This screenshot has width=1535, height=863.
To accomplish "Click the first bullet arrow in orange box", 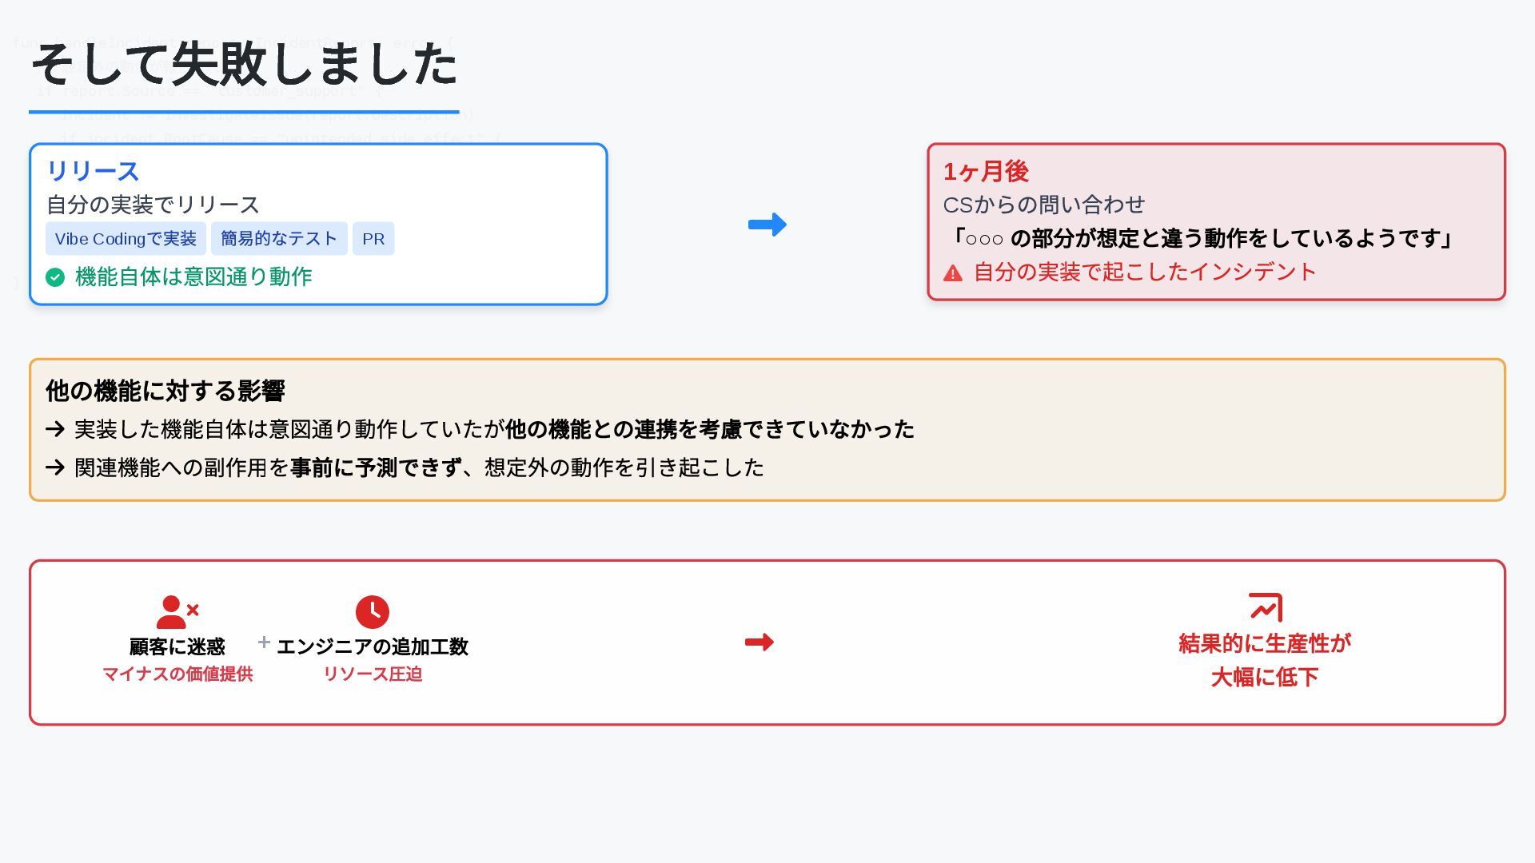I will click(55, 429).
